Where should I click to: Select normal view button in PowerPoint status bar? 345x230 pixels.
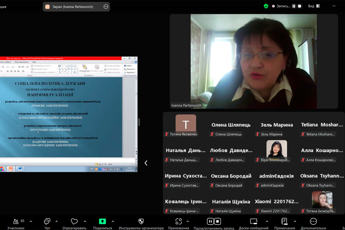[x=97, y=164]
